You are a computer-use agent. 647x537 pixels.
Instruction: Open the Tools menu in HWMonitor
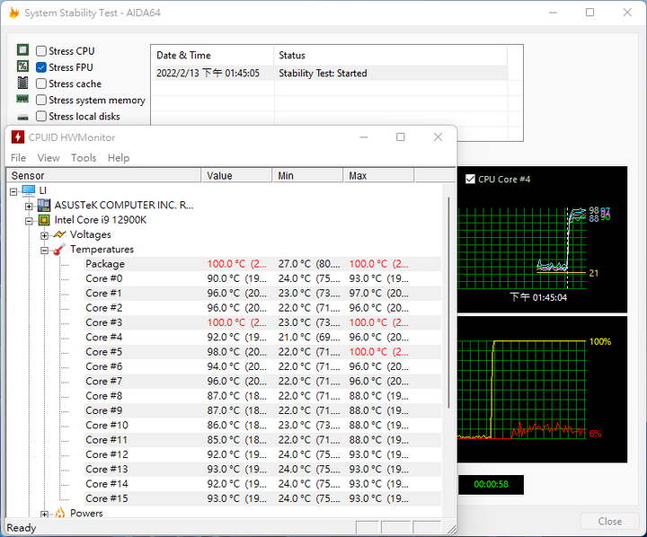coord(84,157)
